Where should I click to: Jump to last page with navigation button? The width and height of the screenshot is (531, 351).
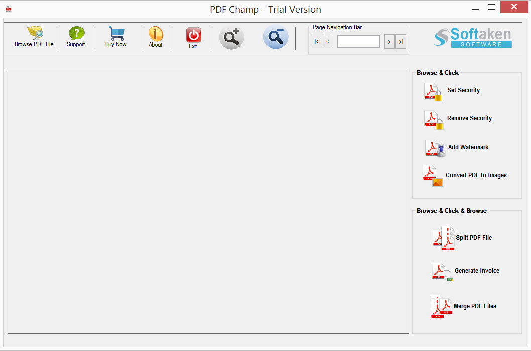click(x=401, y=41)
